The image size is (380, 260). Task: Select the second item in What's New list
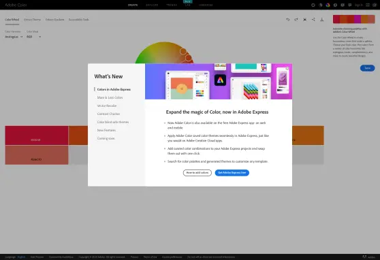coord(110,97)
